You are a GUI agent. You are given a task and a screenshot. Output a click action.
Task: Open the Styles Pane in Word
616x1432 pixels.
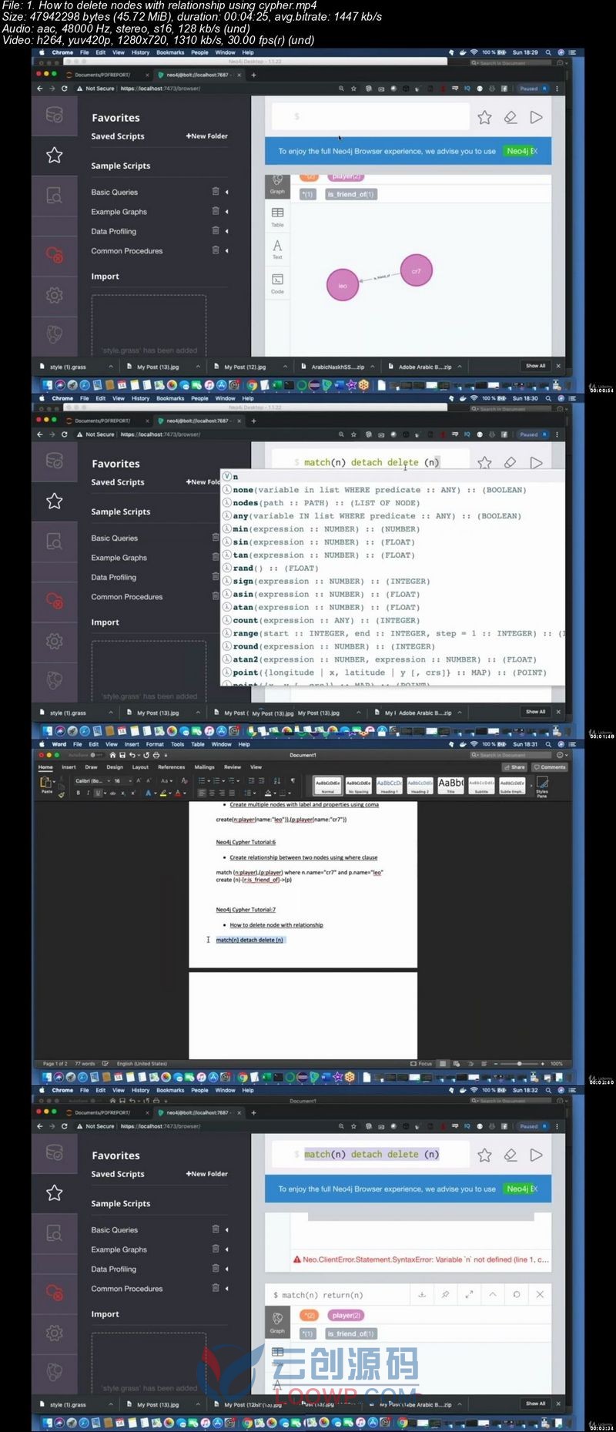click(x=542, y=786)
